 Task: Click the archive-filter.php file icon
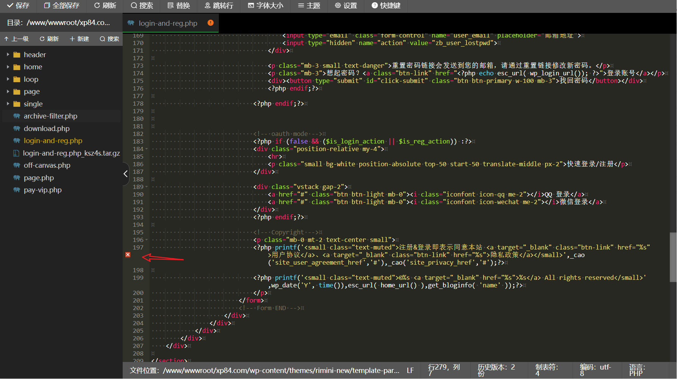tap(17, 116)
